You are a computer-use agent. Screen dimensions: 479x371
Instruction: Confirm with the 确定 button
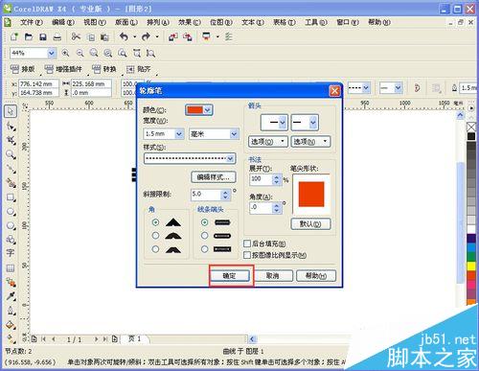coord(229,275)
